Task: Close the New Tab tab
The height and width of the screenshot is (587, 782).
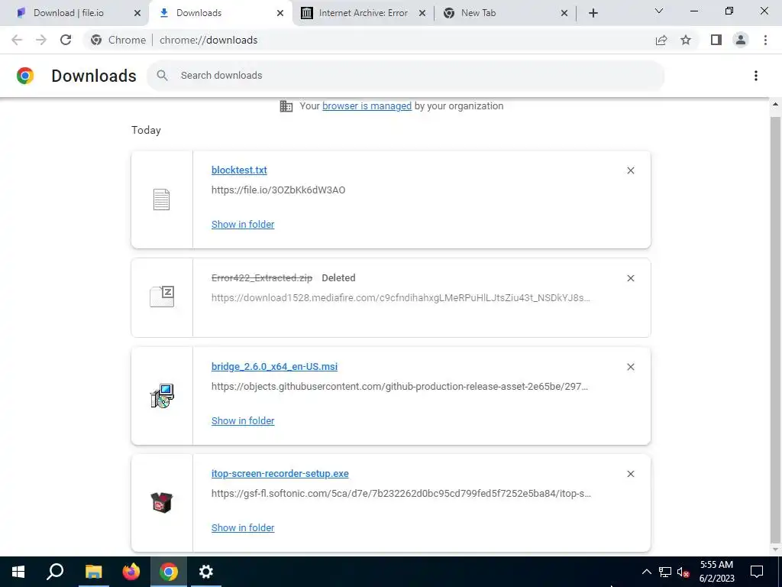Action: coord(564,13)
